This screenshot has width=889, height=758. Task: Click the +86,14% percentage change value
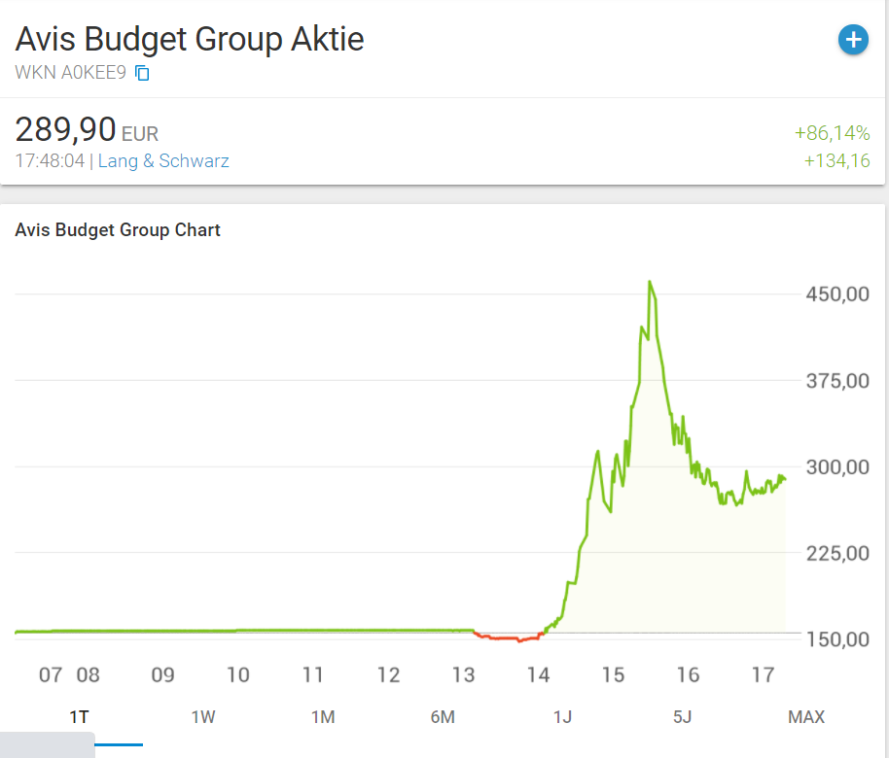pos(832,133)
